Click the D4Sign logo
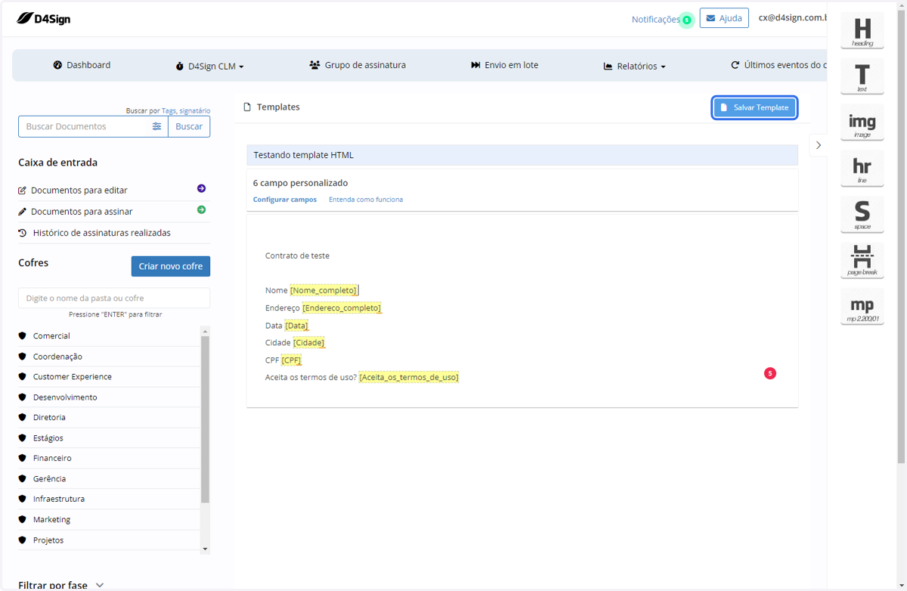Screen dimensions: 907x591 pyautogui.click(x=43, y=18)
